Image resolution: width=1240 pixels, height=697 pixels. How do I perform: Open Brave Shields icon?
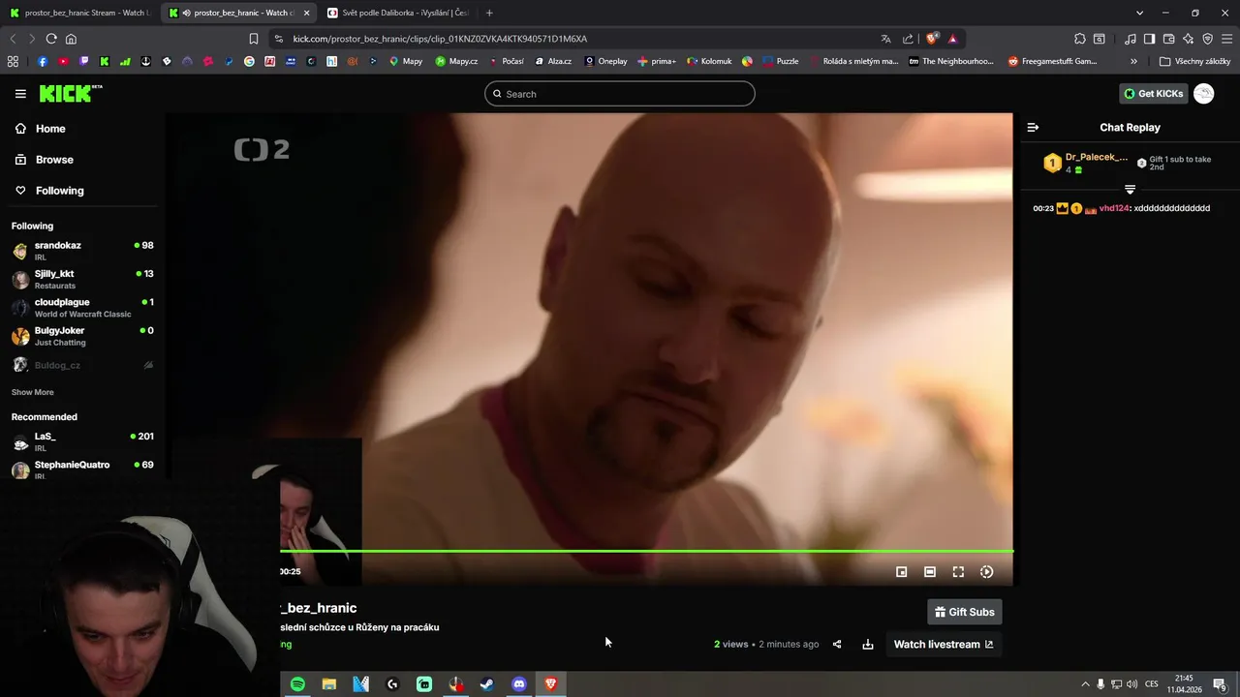tap(932, 39)
